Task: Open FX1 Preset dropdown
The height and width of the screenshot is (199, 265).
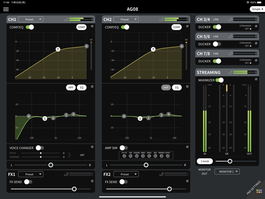Action: click(31, 174)
